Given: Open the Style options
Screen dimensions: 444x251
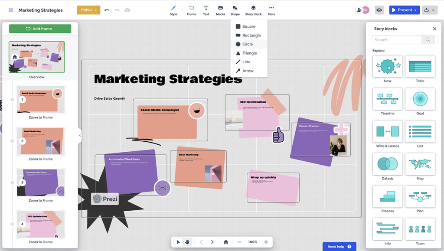Looking at the screenshot, I should pos(173,10).
